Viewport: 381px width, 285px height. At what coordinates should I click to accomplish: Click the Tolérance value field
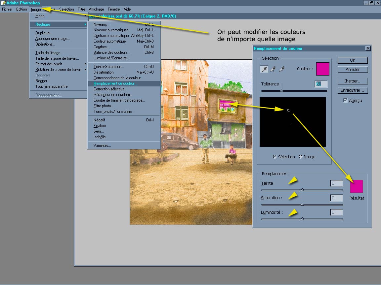(321, 84)
